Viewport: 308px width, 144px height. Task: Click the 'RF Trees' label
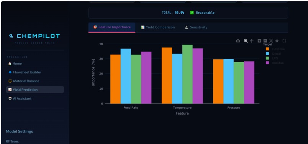point(12,141)
